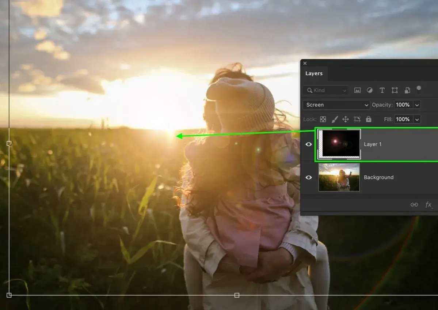This screenshot has height=310, width=438.
Task: Expand the Fill slider arrow
Action: pyautogui.click(x=417, y=120)
